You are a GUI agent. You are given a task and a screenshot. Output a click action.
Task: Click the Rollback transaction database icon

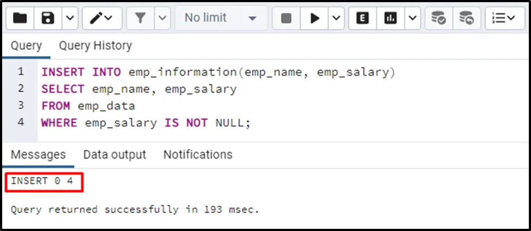coord(466,18)
